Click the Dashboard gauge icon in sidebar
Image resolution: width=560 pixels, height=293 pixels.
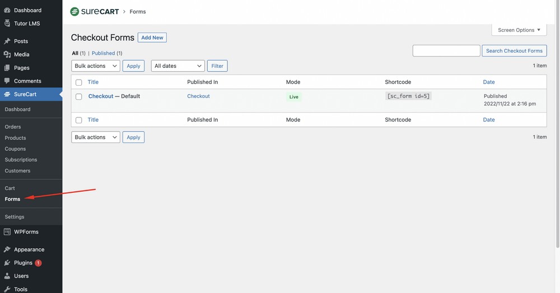(x=7, y=10)
